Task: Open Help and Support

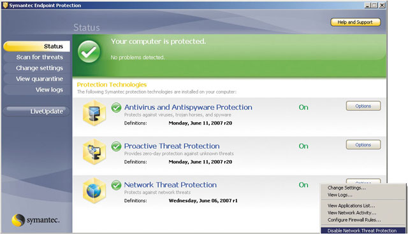Action: [x=356, y=22]
